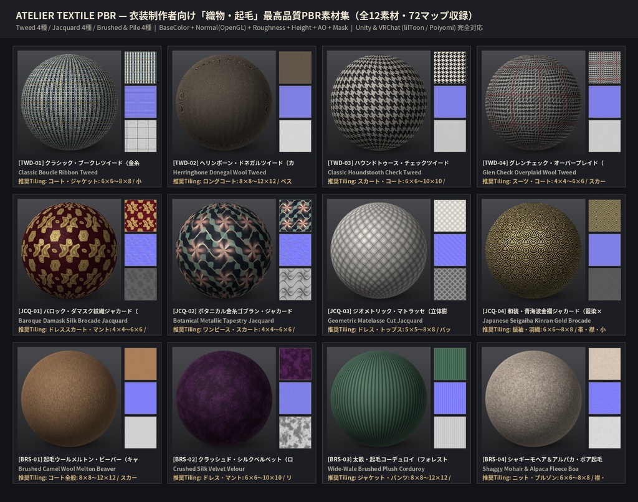Click the "[BRS-04] シャギーモヘア＆アルパカ・ボア起毛" title
The width and height of the screenshot is (638, 502).
click(x=543, y=459)
